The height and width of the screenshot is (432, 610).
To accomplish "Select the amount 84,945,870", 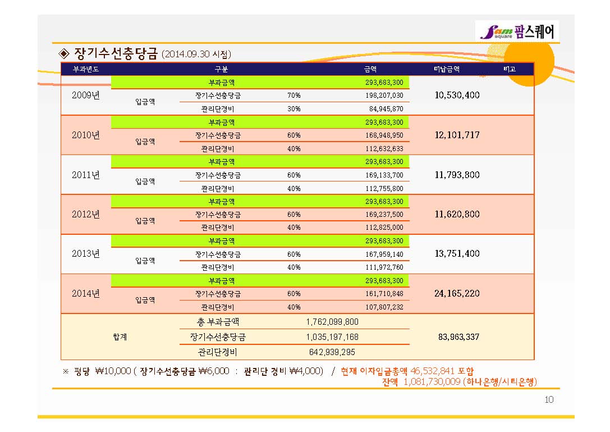I will pyautogui.click(x=386, y=108).
